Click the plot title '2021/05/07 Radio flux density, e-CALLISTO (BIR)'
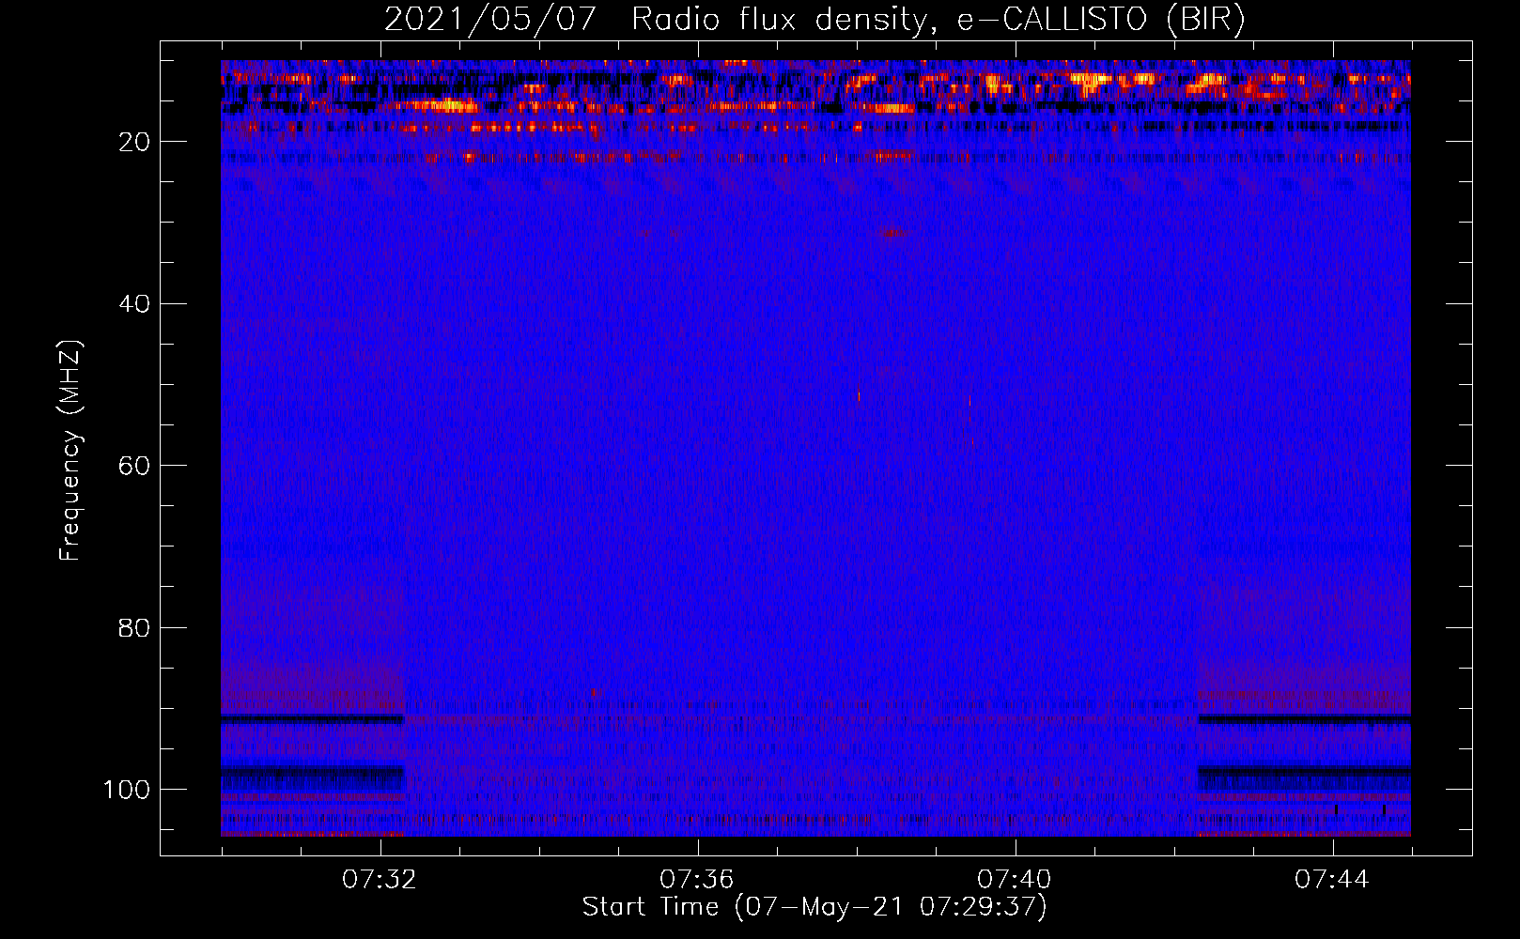 (x=815, y=20)
